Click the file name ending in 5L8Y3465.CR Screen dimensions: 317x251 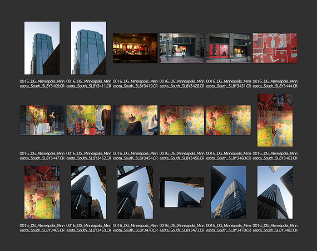(x=42, y=228)
